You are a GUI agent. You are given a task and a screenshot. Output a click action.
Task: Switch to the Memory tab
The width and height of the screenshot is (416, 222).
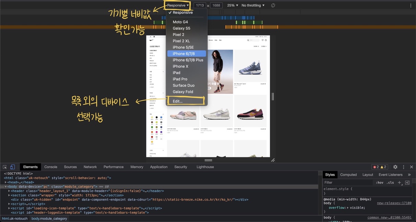(x=137, y=167)
